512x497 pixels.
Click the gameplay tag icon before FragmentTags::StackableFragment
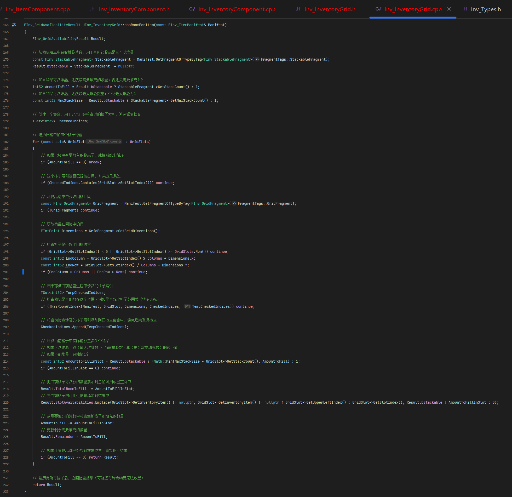257,59
